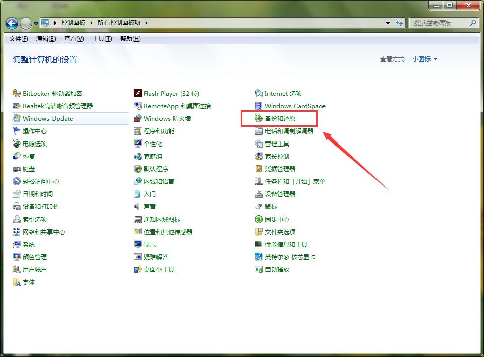Open the Flash Player (32 位) icon
The width and height of the screenshot is (484, 357).
(x=138, y=93)
